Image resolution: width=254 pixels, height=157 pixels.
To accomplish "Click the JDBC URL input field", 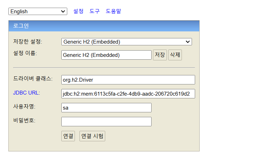I will pyautogui.click(x=128, y=94).
